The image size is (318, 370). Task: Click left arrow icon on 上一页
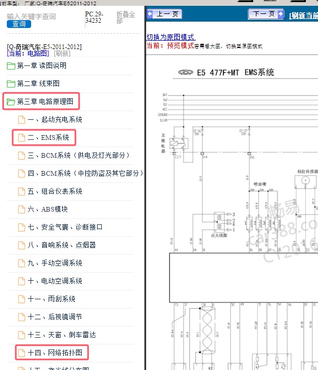[150, 14]
